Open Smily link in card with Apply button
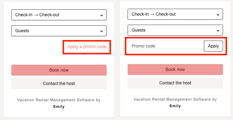Image resolution: width=233 pixels, height=120 pixels. coord(175,106)
